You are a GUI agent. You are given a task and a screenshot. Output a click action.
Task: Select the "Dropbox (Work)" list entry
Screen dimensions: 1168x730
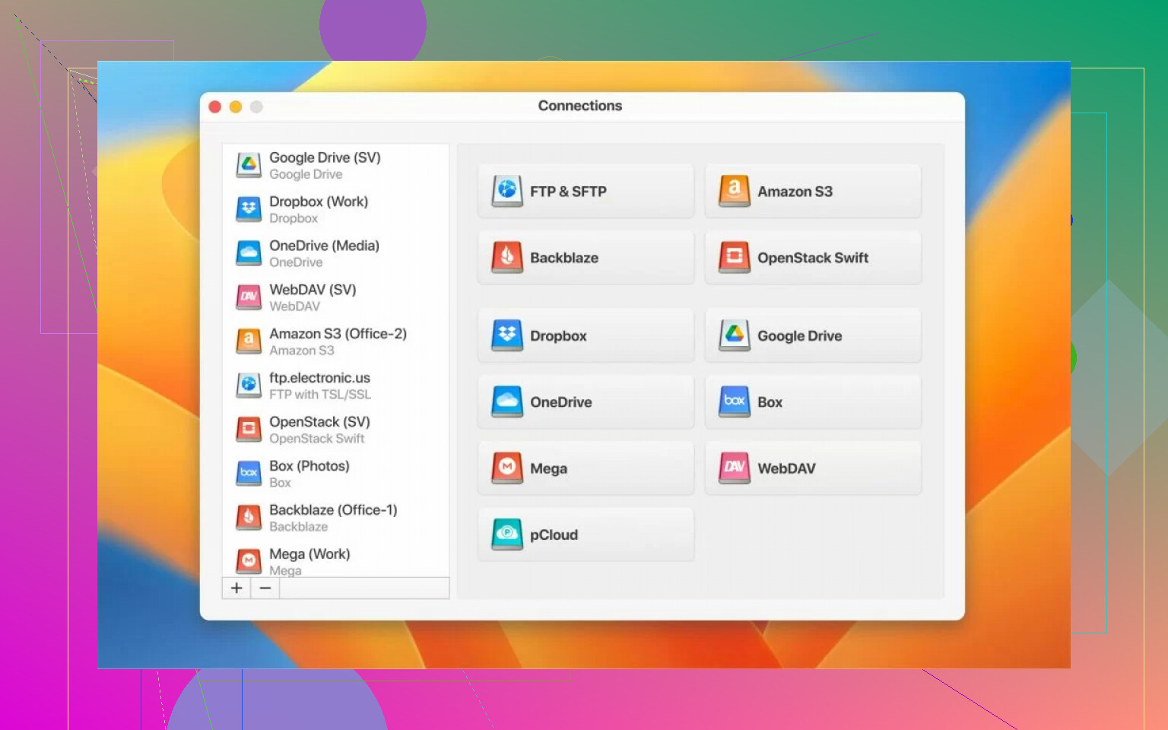click(x=335, y=209)
